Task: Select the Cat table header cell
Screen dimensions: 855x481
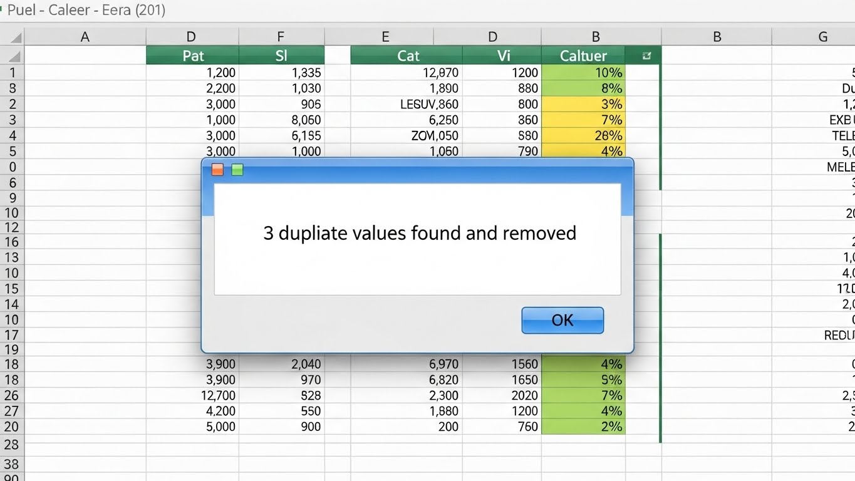Action: [407, 56]
